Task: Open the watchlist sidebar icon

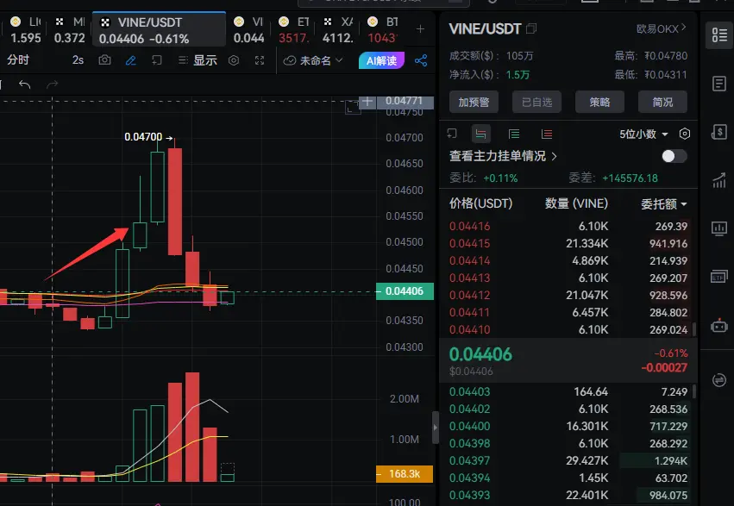Action: tap(719, 34)
